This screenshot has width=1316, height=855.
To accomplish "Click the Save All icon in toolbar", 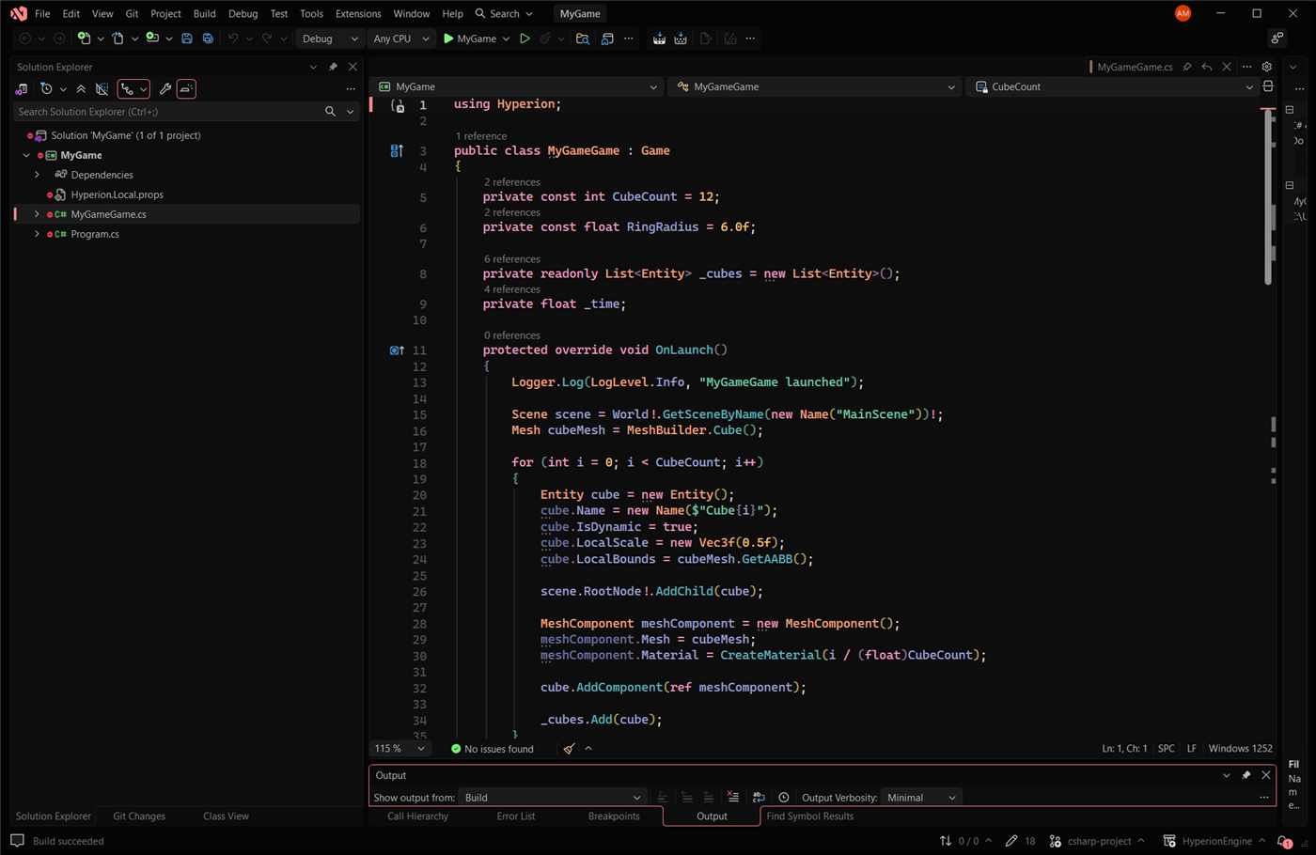I will click(x=208, y=39).
